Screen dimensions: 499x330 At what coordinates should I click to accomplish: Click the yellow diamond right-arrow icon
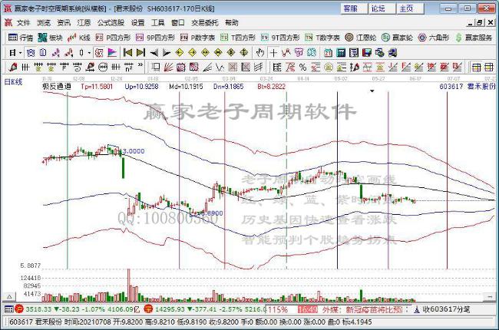click(192, 52)
